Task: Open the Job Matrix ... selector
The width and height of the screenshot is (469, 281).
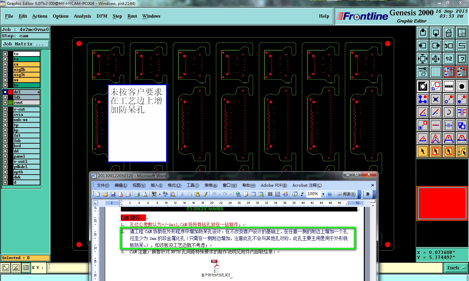Action: pyautogui.click(x=25, y=44)
